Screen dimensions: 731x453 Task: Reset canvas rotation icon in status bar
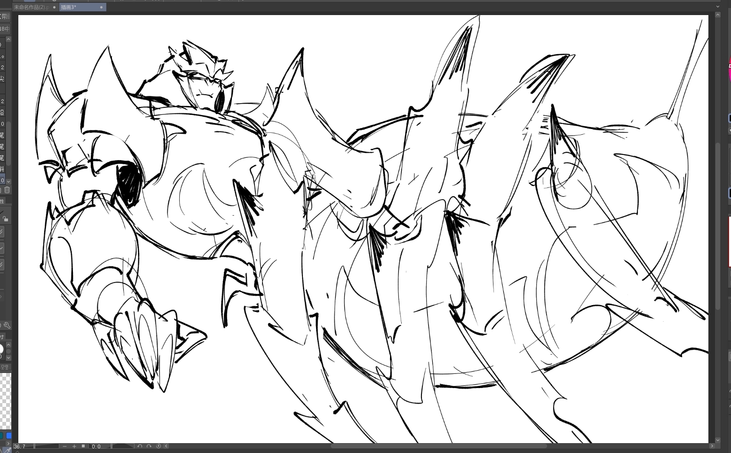coord(159,446)
